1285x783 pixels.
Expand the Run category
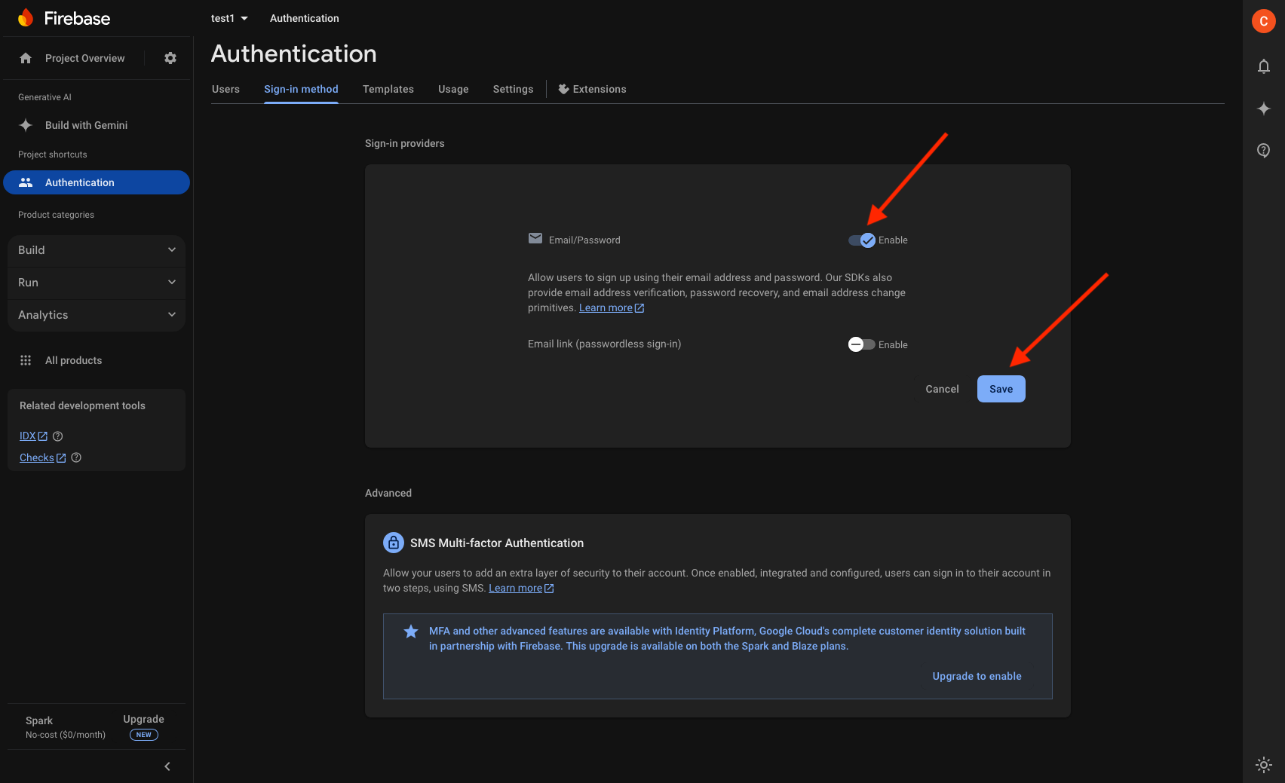[x=97, y=283]
